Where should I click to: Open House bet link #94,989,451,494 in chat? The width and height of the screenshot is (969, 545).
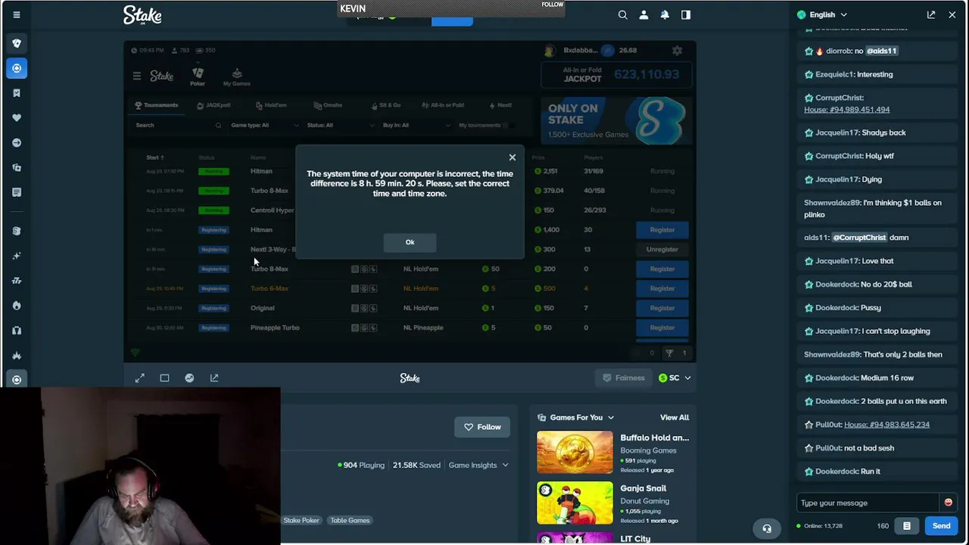846,110
